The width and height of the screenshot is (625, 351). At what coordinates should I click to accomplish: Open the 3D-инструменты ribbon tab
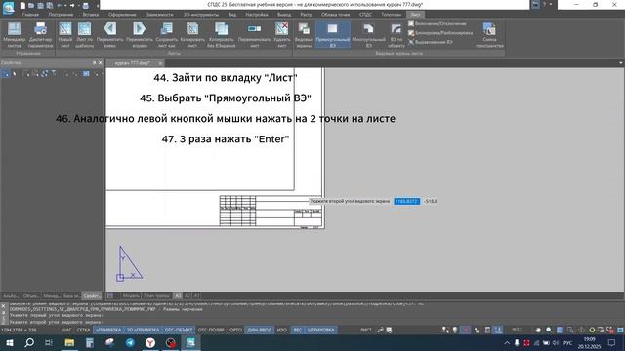click(201, 15)
